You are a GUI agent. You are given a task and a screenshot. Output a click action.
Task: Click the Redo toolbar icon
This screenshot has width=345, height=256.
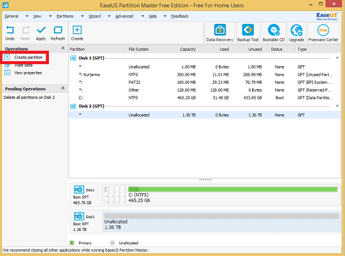point(25,30)
